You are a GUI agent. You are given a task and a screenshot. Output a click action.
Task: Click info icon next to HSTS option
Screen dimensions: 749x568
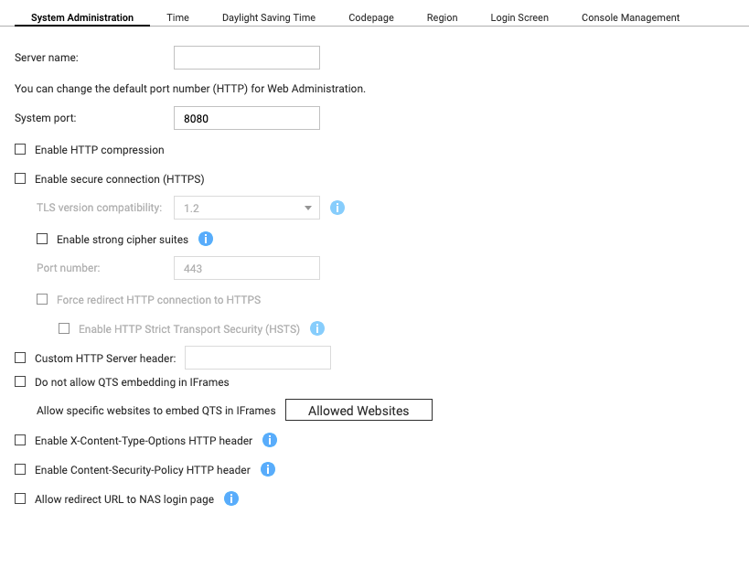[317, 328]
